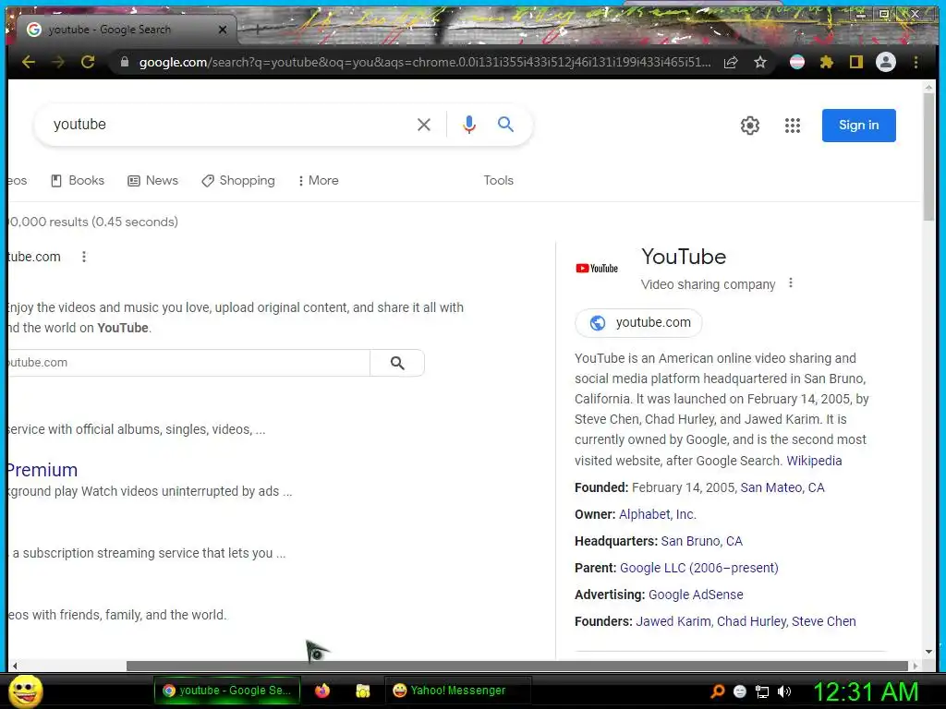946x709 pixels.
Task: Launch Firefox from the taskbar
Action: 322,691
